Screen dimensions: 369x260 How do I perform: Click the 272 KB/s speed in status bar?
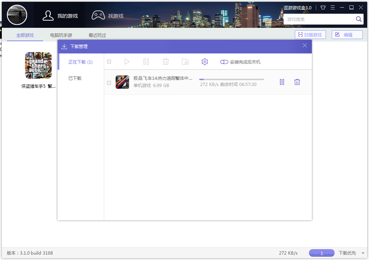coord(288,253)
